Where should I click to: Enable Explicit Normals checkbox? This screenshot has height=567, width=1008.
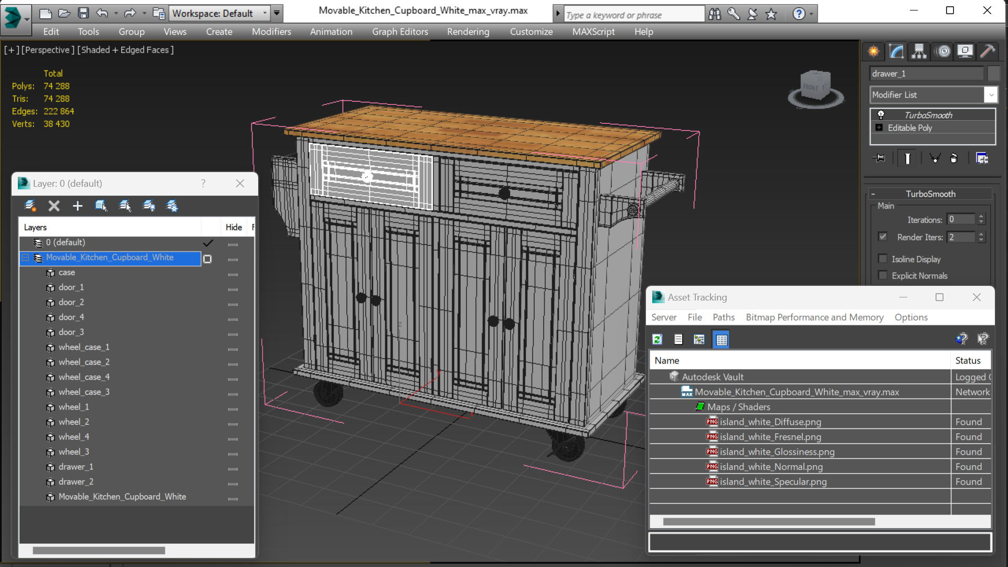click(x=883, y=275)
